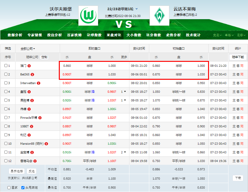Click red badge icon next to 10BET
The width and height of the screenshot is (248, 192).
(32, 126)
